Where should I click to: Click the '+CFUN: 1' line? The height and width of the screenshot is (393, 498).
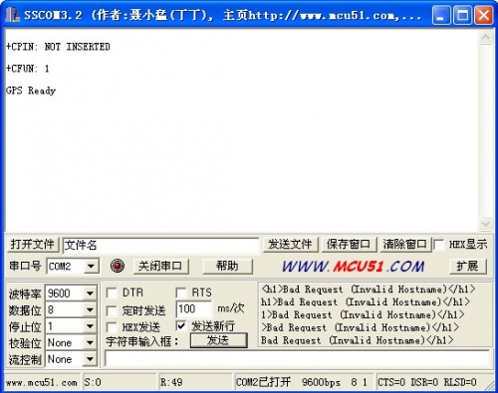[x=28, y=69]
